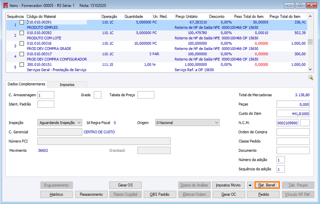
Task: Click the Pedido button
Action: pyautogui.click(x=264, y=194)
